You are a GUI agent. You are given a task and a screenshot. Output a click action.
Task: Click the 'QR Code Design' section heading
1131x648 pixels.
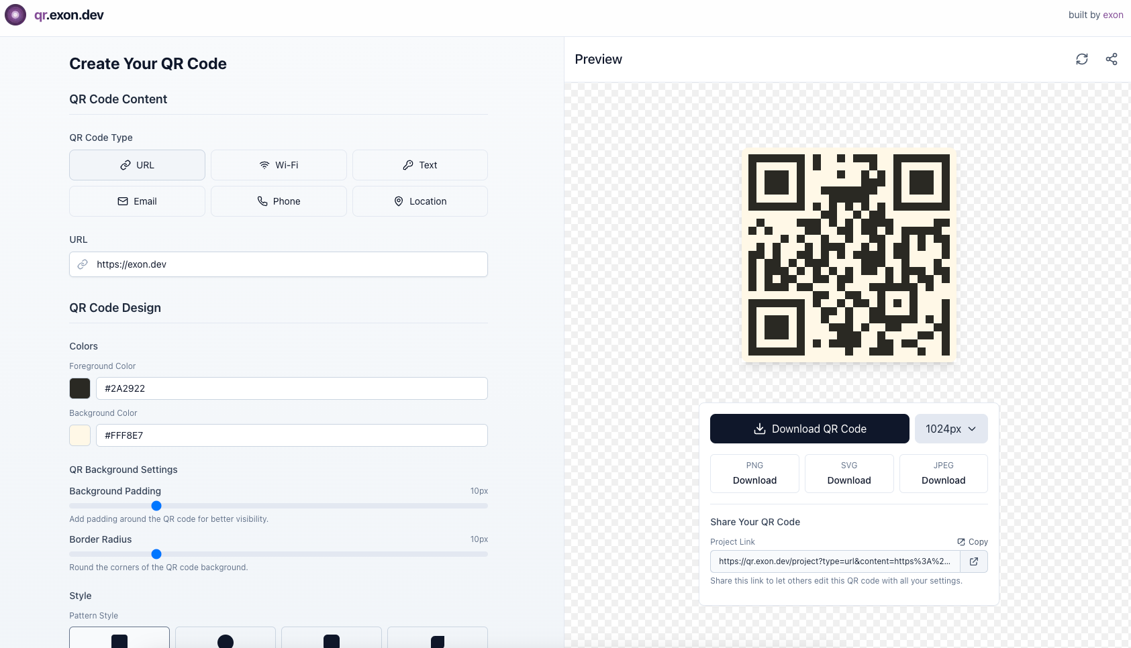(x=115, y=308)
